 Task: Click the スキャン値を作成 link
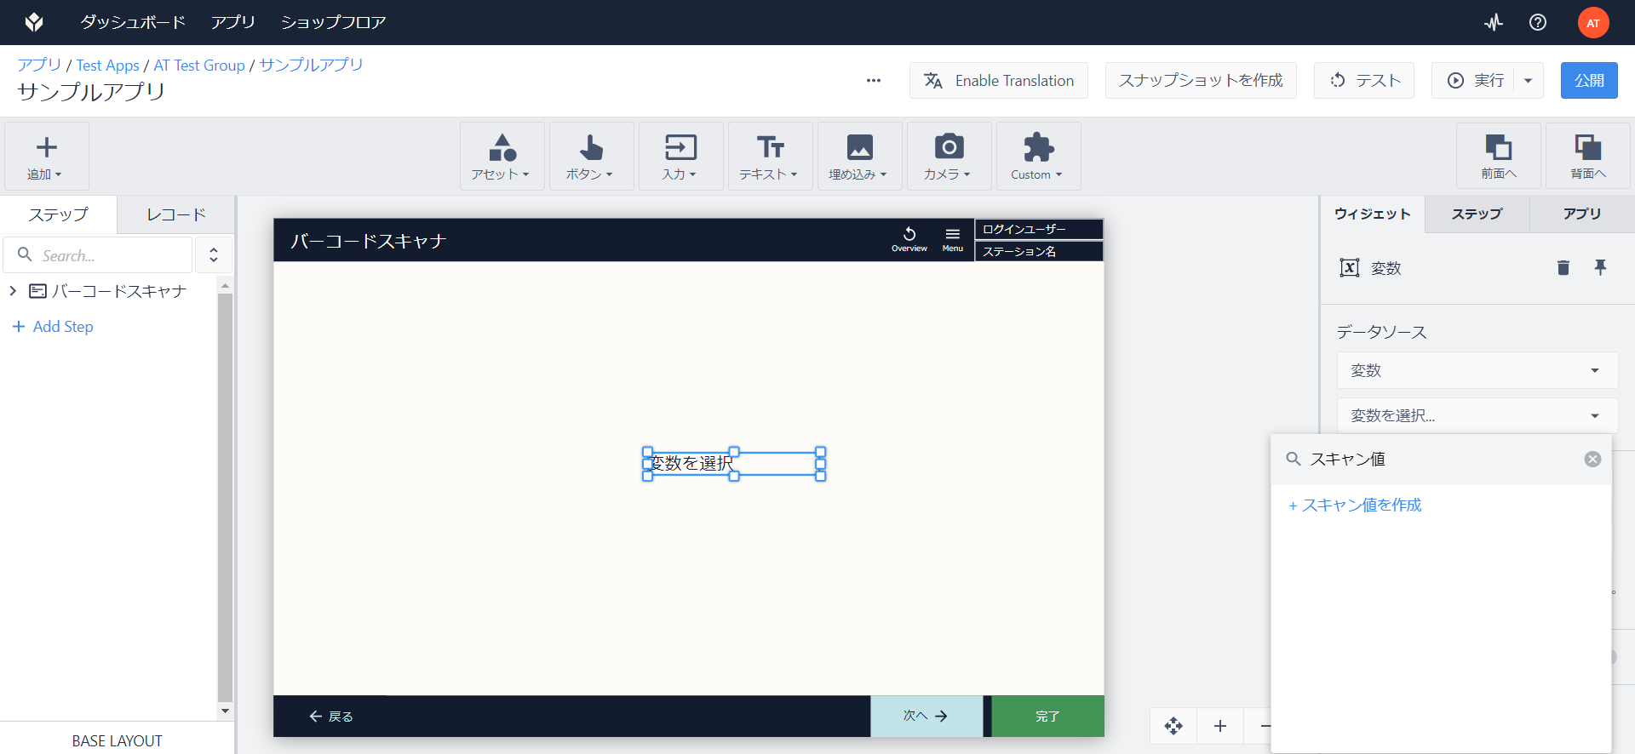1355,506
